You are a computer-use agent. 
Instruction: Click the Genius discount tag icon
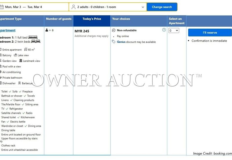pyautogui.click(x=114, y=42)
